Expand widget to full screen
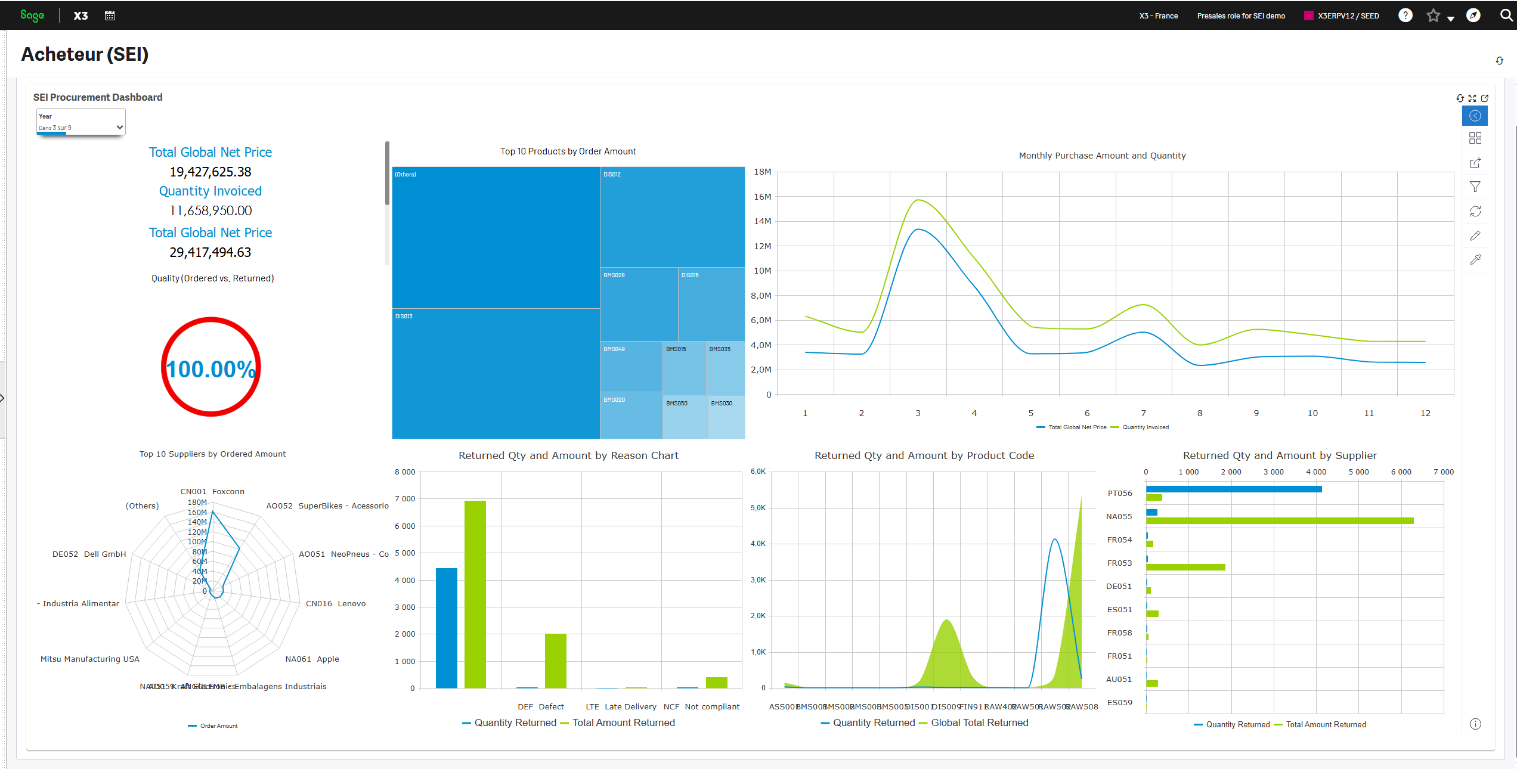This screenshot has height=769, width=1517. pyautogui.click(x=1472, y=98)
